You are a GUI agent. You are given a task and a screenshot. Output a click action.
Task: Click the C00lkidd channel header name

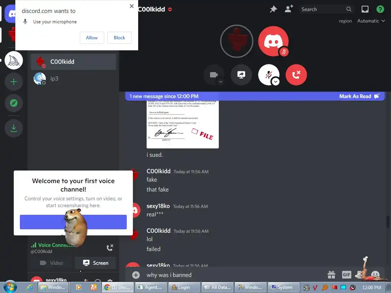pyautogui.click(x=151, y=9)
